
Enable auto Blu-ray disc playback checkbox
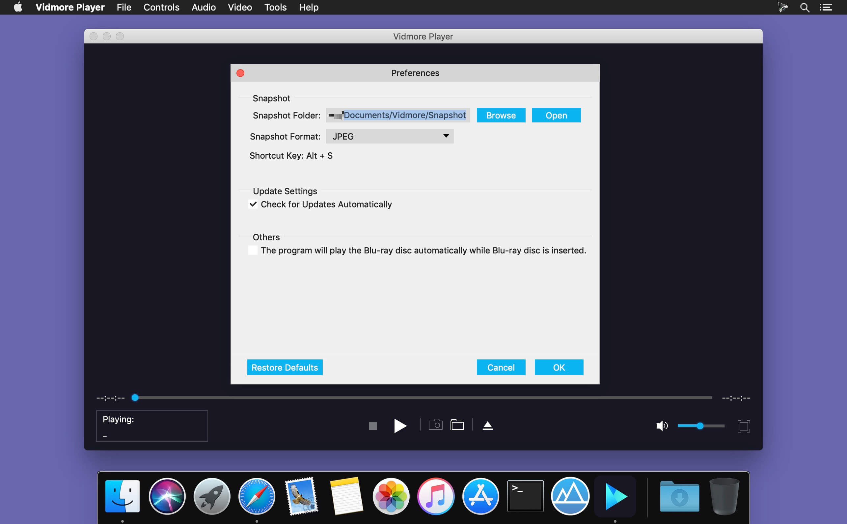[x=254, y=250]
